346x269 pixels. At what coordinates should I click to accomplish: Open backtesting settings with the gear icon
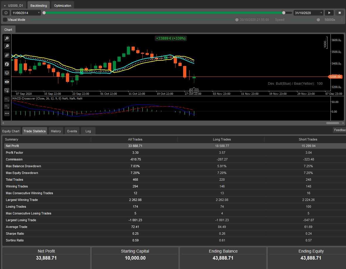[6, 13]
